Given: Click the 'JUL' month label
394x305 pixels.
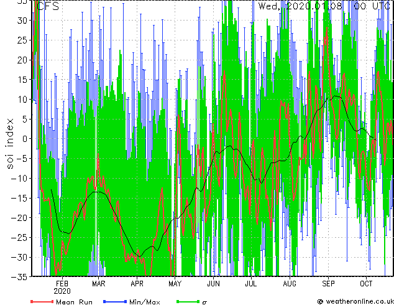Looking at the screenshot, I should [251, 284].
